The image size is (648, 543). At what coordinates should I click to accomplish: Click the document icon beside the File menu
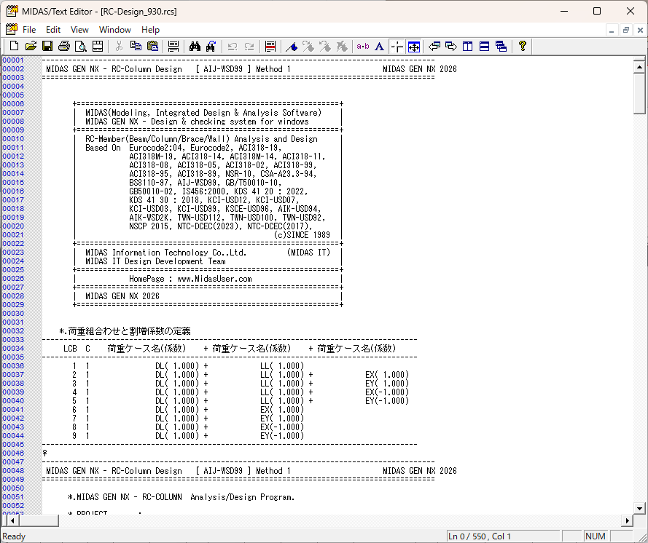[x=12, y=29]
